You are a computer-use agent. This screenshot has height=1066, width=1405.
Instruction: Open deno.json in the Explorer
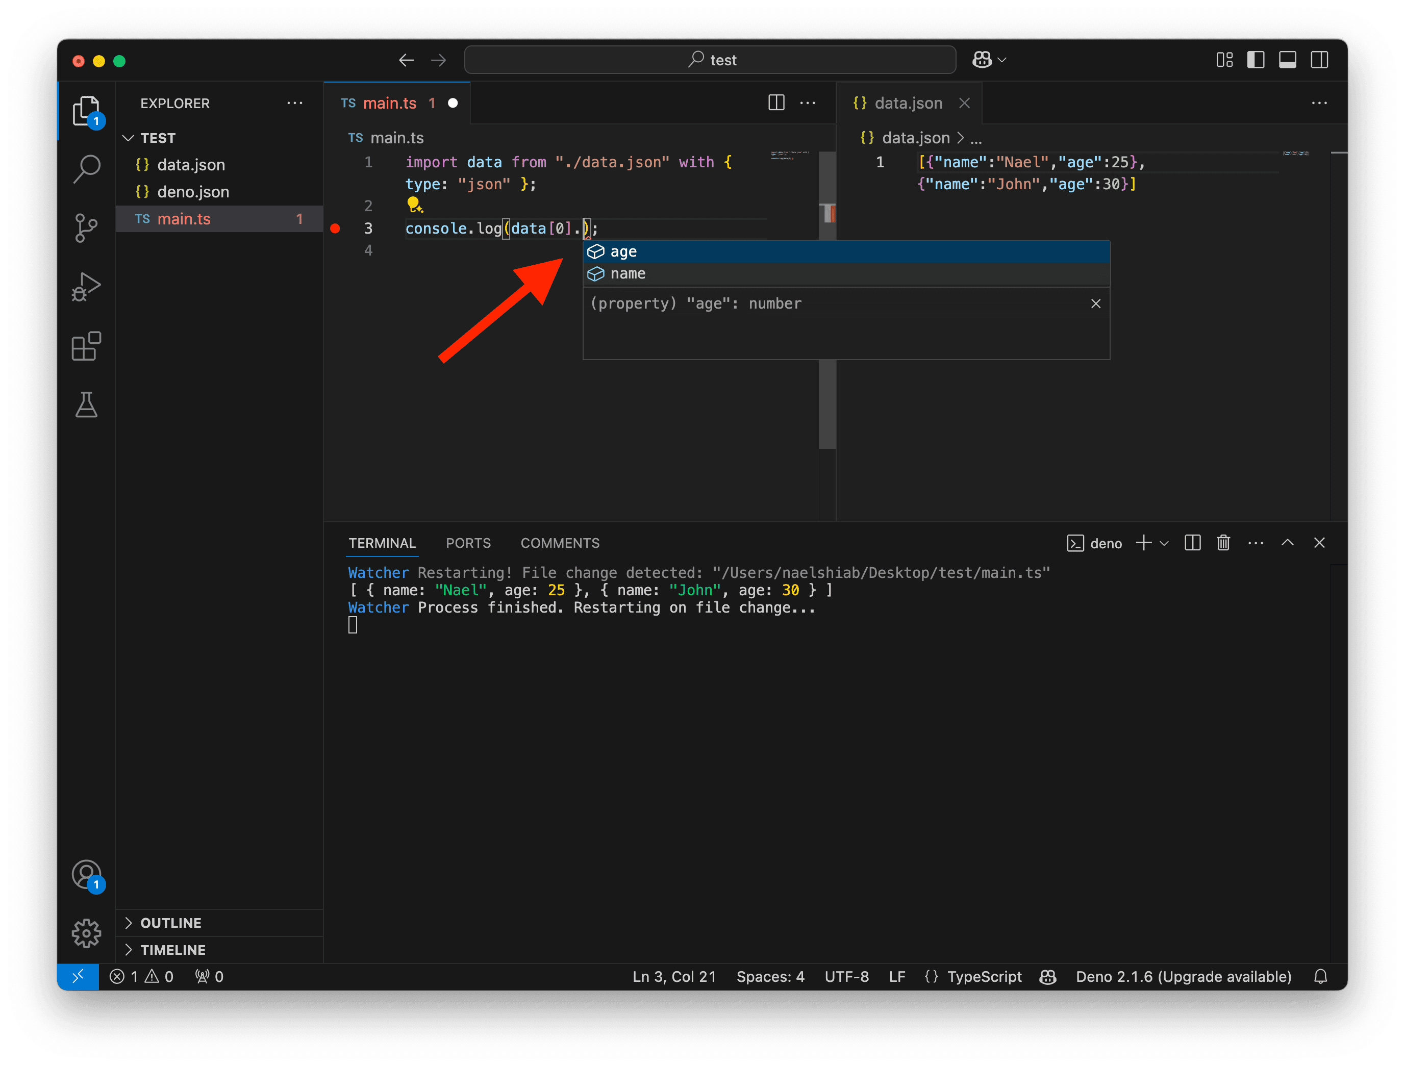pos(219,192)
